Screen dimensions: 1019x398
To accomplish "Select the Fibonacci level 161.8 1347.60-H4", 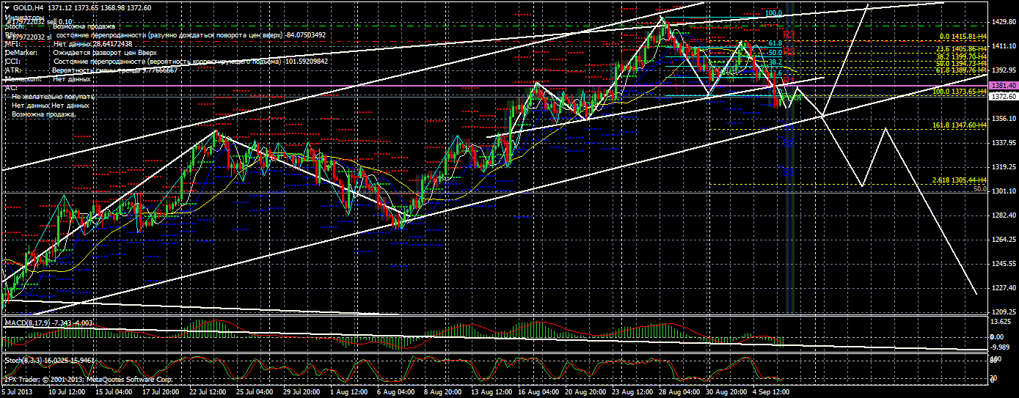I will click(959, 126).
